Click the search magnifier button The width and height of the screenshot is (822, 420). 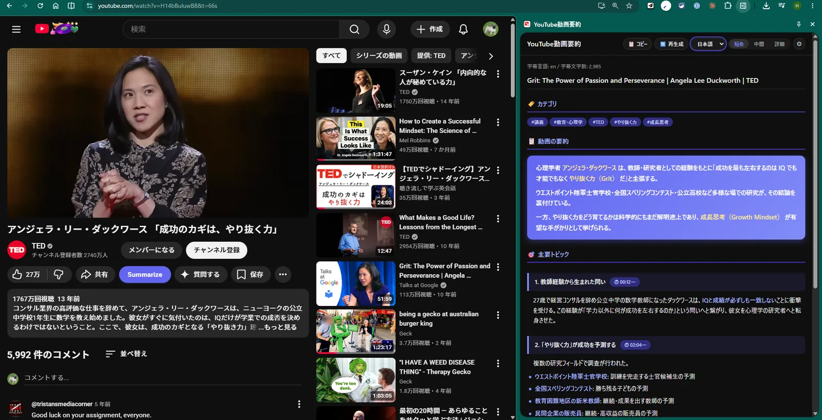(x=354, y=29)
